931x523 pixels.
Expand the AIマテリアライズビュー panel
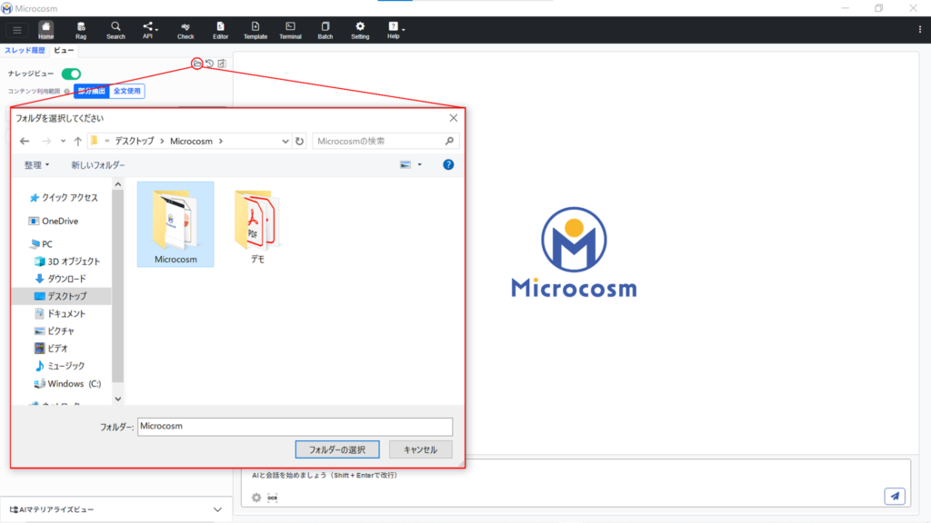[218, 509]
